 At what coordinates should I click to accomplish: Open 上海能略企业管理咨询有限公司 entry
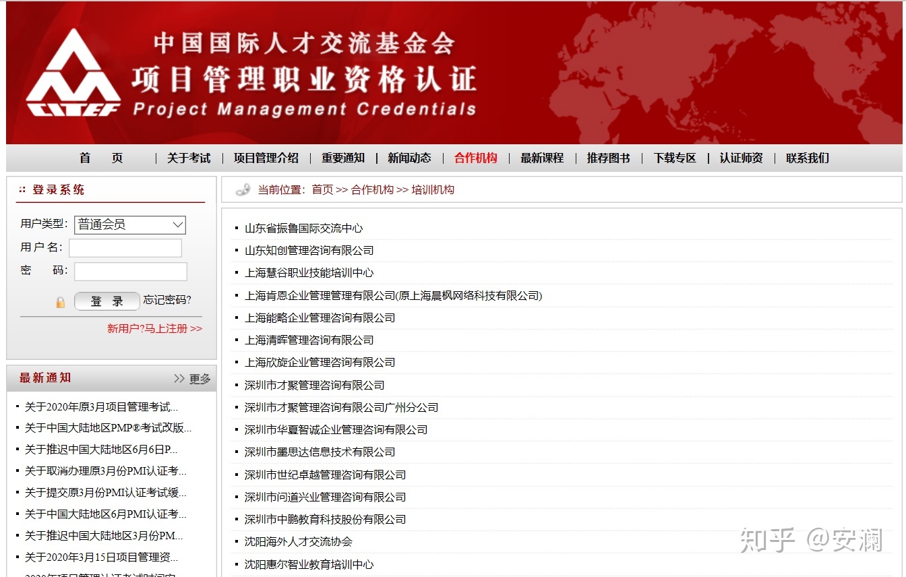[320, 317]
